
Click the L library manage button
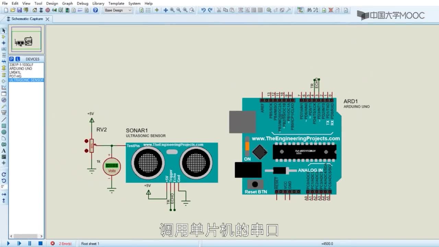tap(17, 59)
